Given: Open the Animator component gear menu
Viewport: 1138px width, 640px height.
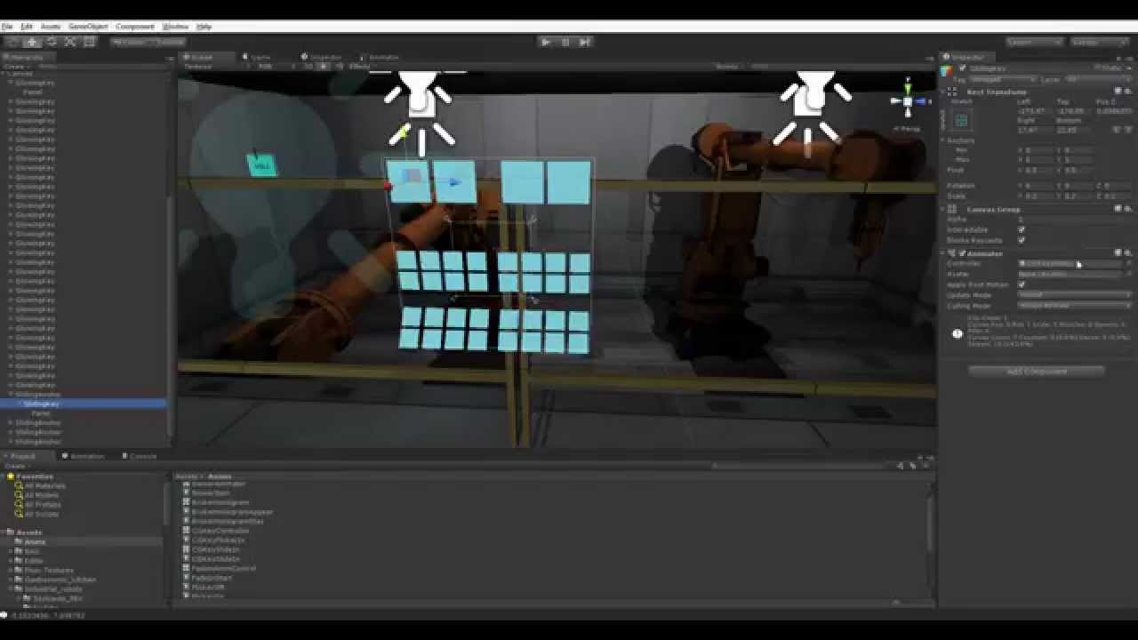Looking at the screenshot, I should click(1128, 253).
